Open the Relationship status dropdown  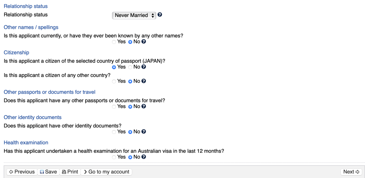[134, 15]
